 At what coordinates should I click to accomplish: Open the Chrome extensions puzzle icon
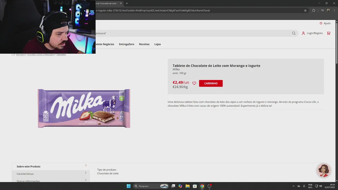[314, 11]
